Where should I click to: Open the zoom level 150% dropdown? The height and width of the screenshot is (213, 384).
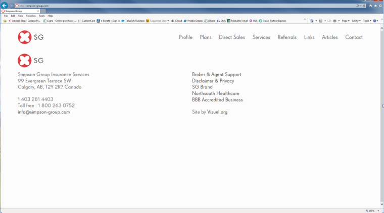click(372, 210)
